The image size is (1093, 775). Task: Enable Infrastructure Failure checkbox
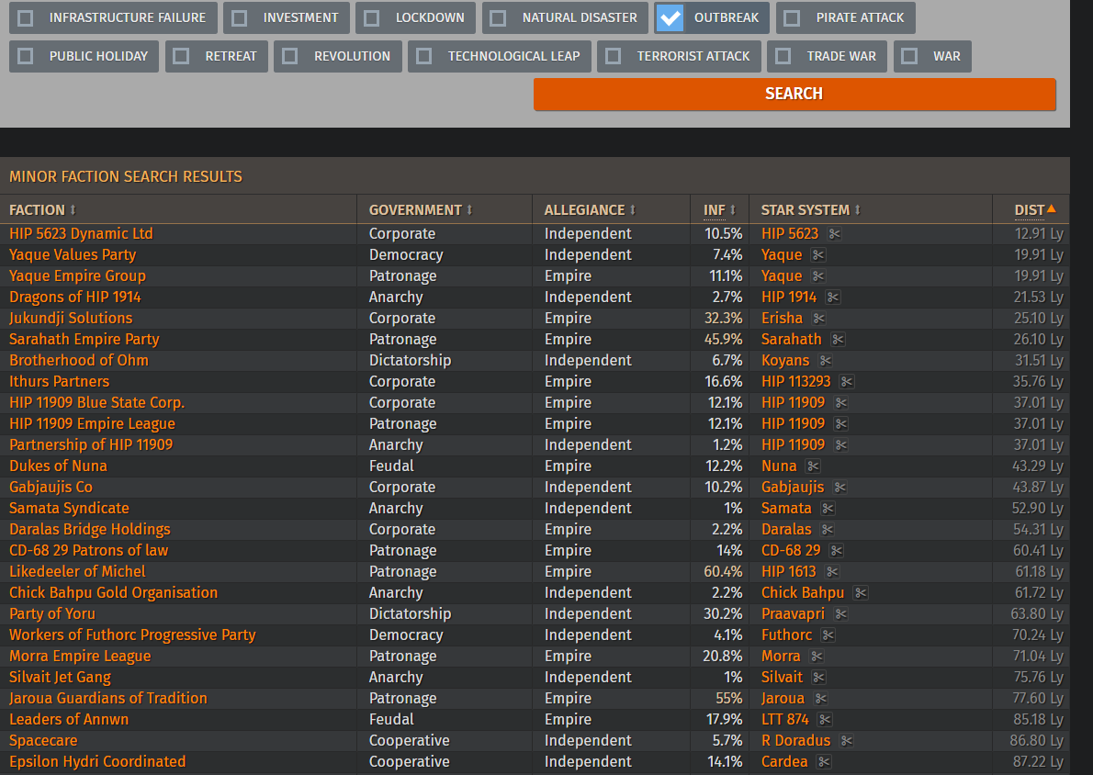click(25, 18)
